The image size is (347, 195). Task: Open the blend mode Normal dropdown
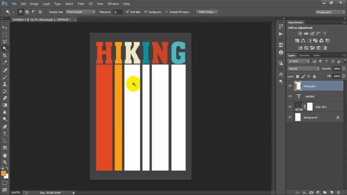click(304, 69)
